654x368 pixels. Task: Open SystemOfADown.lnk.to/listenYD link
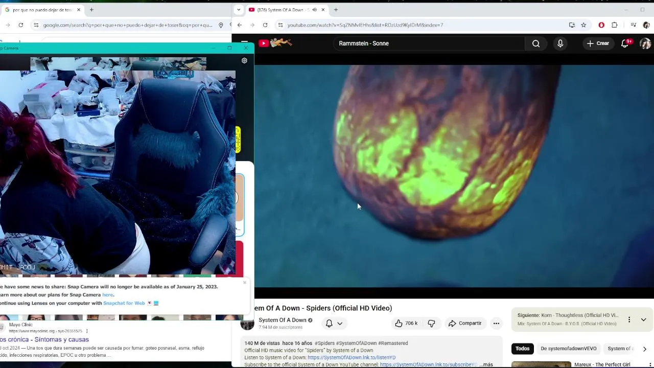(352, 358)
